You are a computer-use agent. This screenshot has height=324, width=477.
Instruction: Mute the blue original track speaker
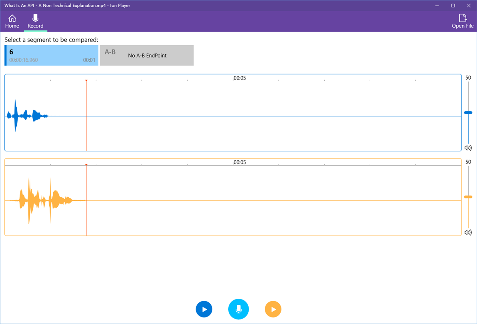[468, 148]
